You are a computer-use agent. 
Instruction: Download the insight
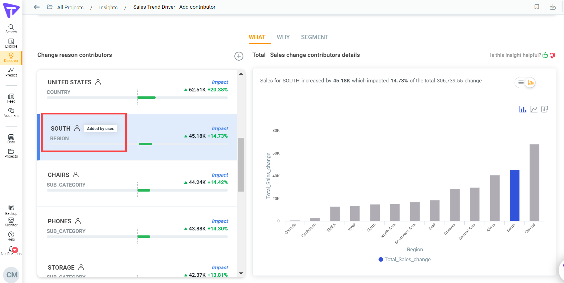pos(552,7)
